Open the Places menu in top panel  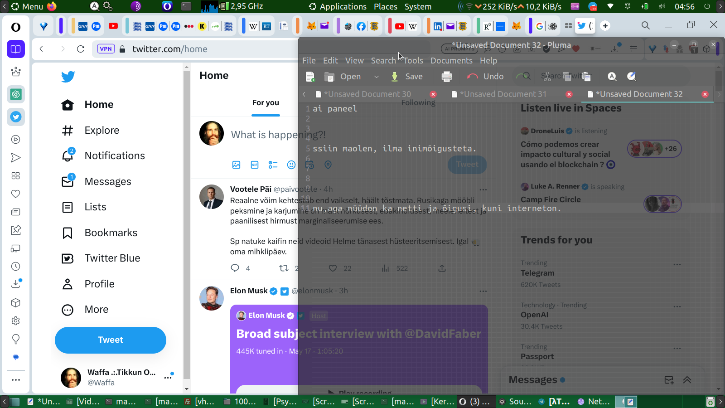[386, 7]
